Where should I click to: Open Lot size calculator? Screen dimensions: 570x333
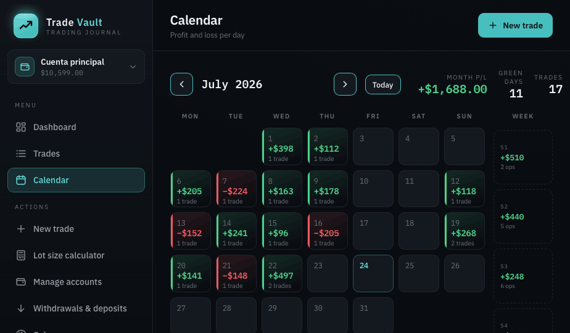(x=76, y=255)
